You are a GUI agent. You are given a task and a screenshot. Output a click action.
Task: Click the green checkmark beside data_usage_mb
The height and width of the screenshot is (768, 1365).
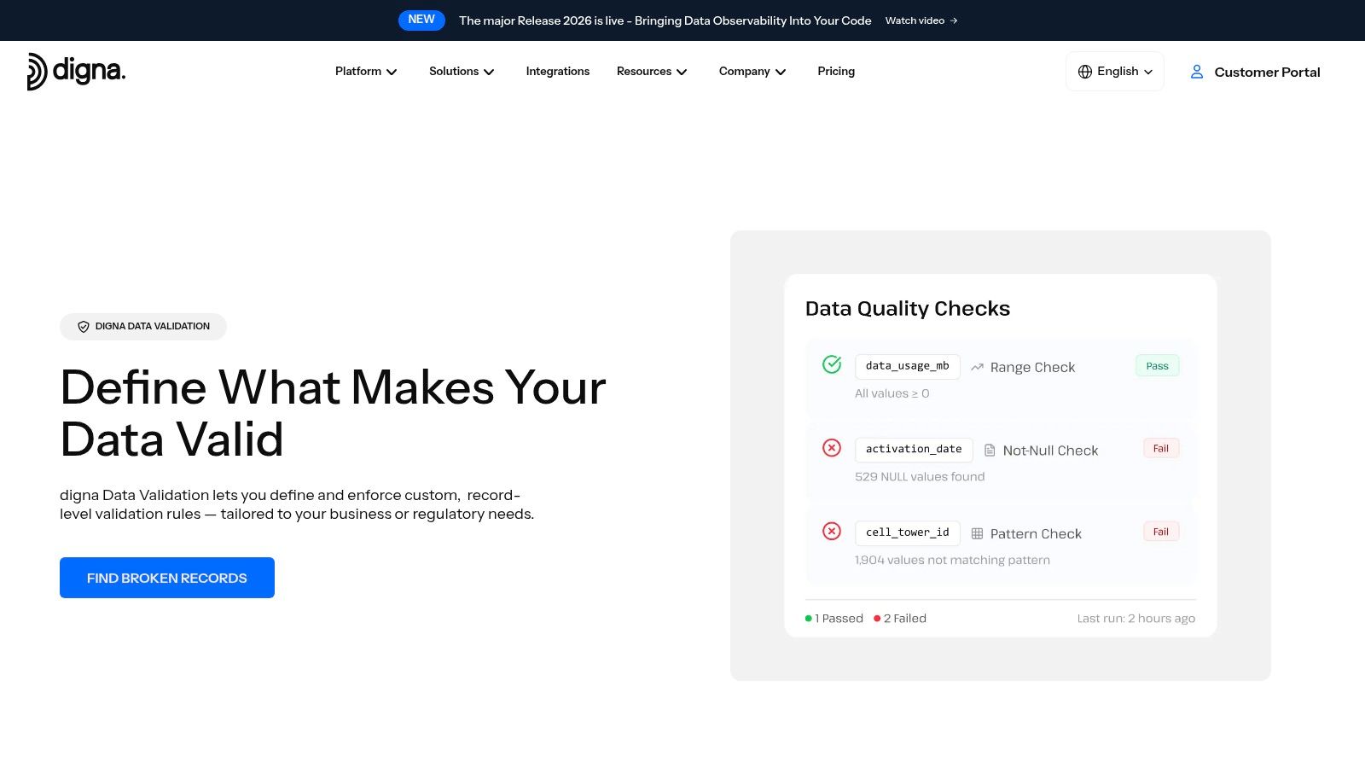(832, 364)
